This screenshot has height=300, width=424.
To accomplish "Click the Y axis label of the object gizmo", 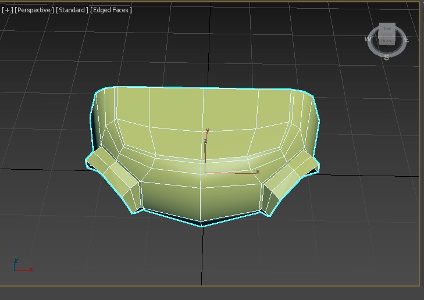I will [207, 131].
